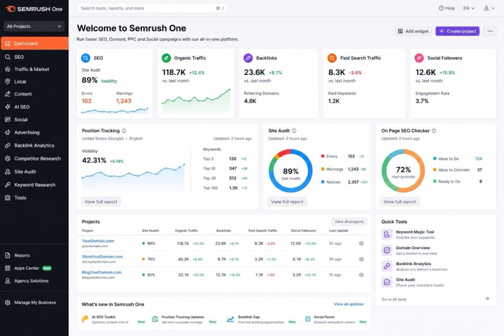Click the Site Audit quick tool icon

[x=387, y=282]
